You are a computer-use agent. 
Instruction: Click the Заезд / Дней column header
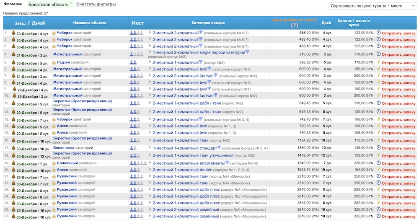[30, 23]
